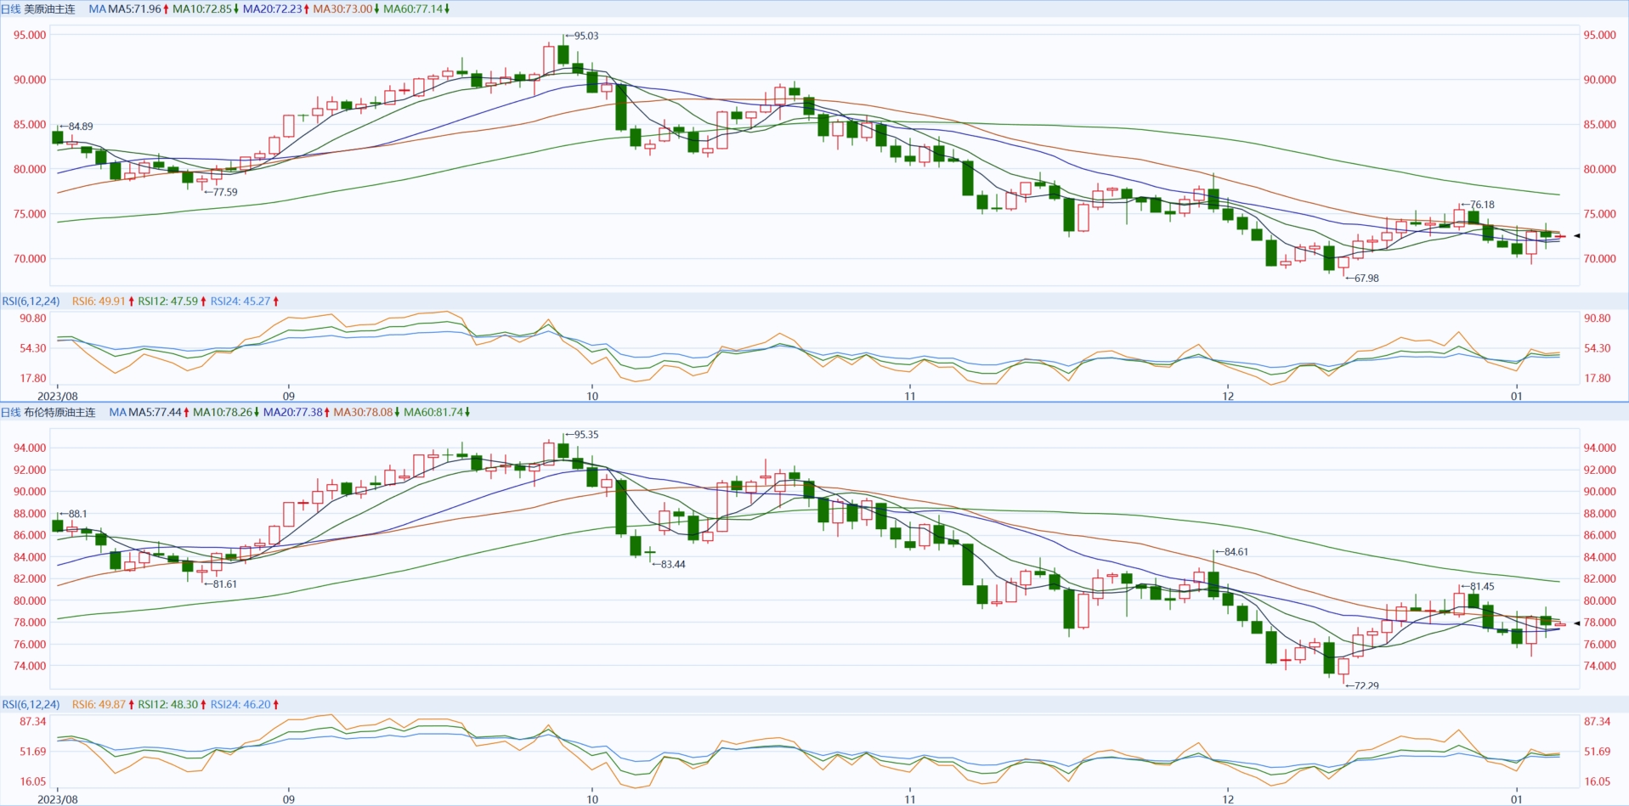The height and width of the screenshot is (806, 1629).
Task: Click the 17.80 value on left WTI RSI axis
Action: [x=33, y=379]
